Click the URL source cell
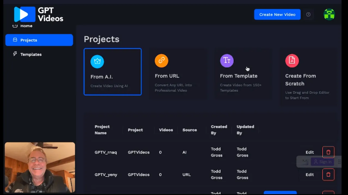Screen dimensions: 348x195 pos(187,175)
